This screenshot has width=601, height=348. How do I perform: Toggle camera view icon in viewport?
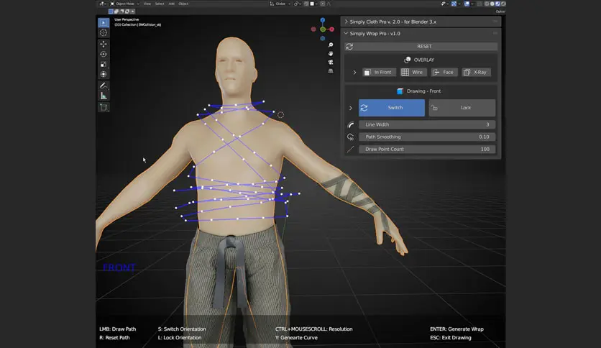[331, 62]
